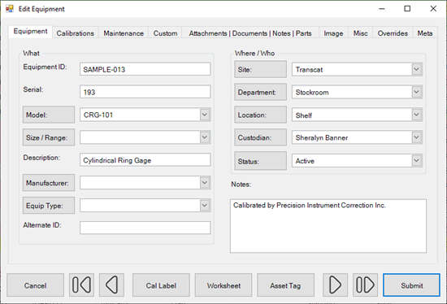The height and width of the screenshot is (304, 447).
Task: Expand the Manufacturer dropdown
Action: (204, 183)
